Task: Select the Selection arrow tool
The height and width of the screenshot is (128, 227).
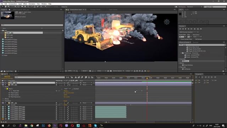Action: tap(2, 7)
